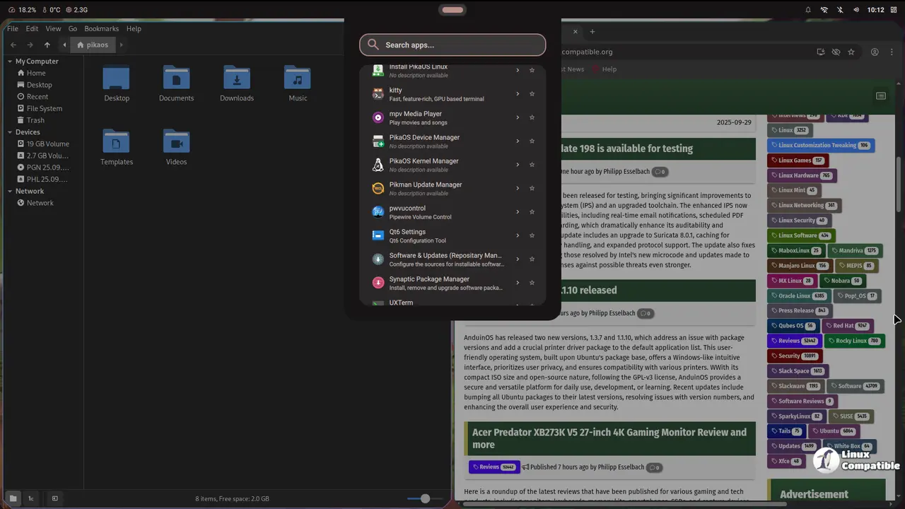Click the notification bell in top bar

click(808, 10)
